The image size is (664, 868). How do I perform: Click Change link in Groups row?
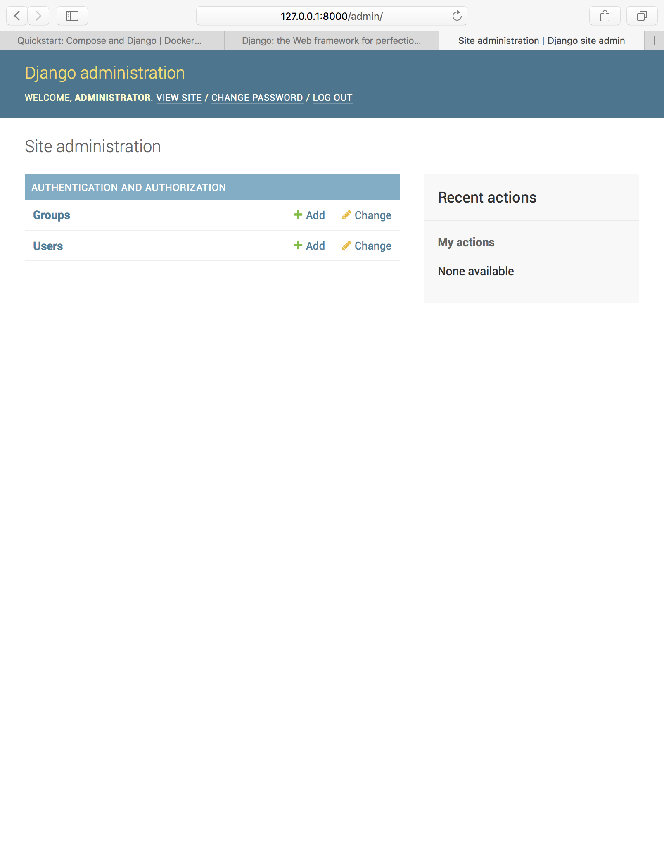point(372,215)
